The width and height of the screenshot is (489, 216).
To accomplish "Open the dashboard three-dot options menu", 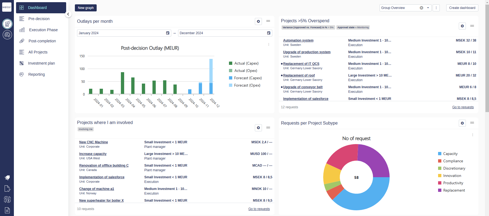I will pyautogui.click(x=436, y=8).
